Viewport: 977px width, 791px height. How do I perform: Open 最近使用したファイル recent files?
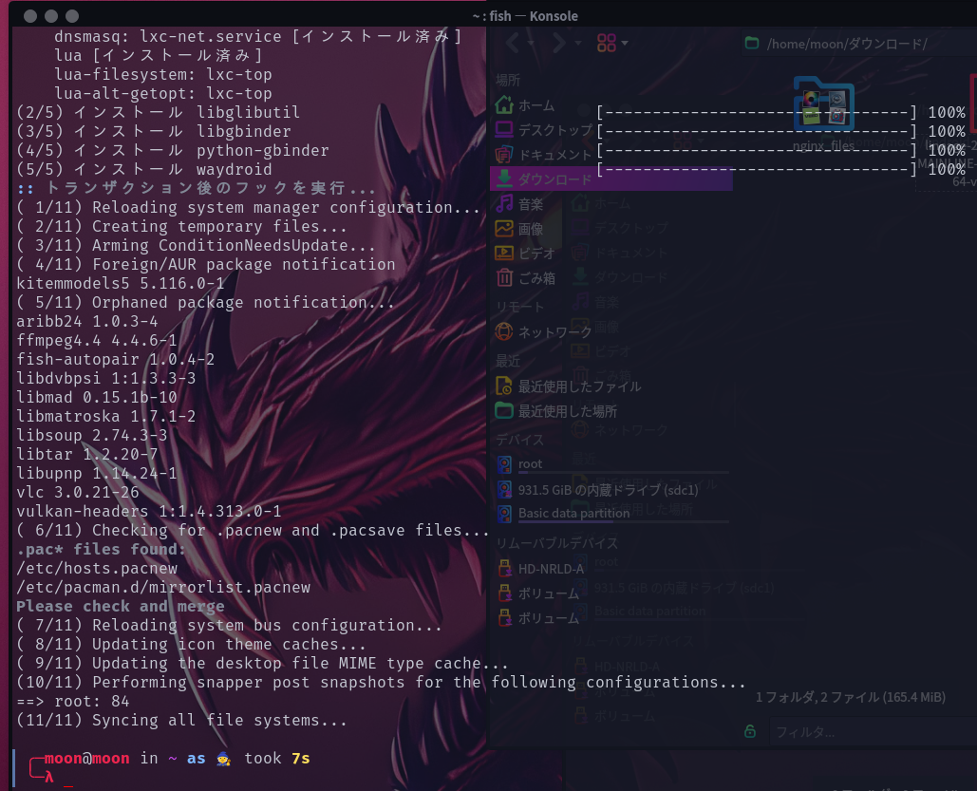tap(578, 386)
